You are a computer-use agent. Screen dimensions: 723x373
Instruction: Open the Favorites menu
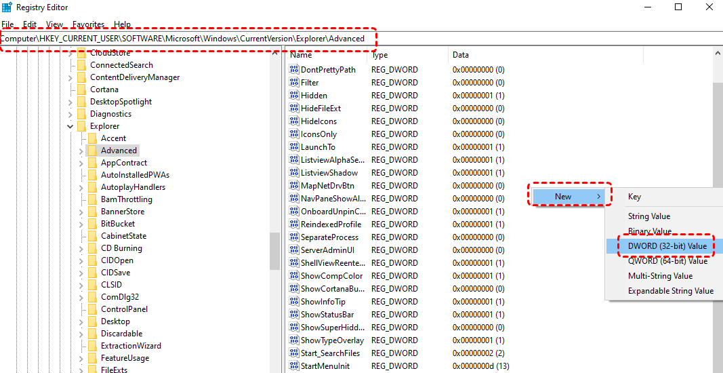tap(88, 24)
